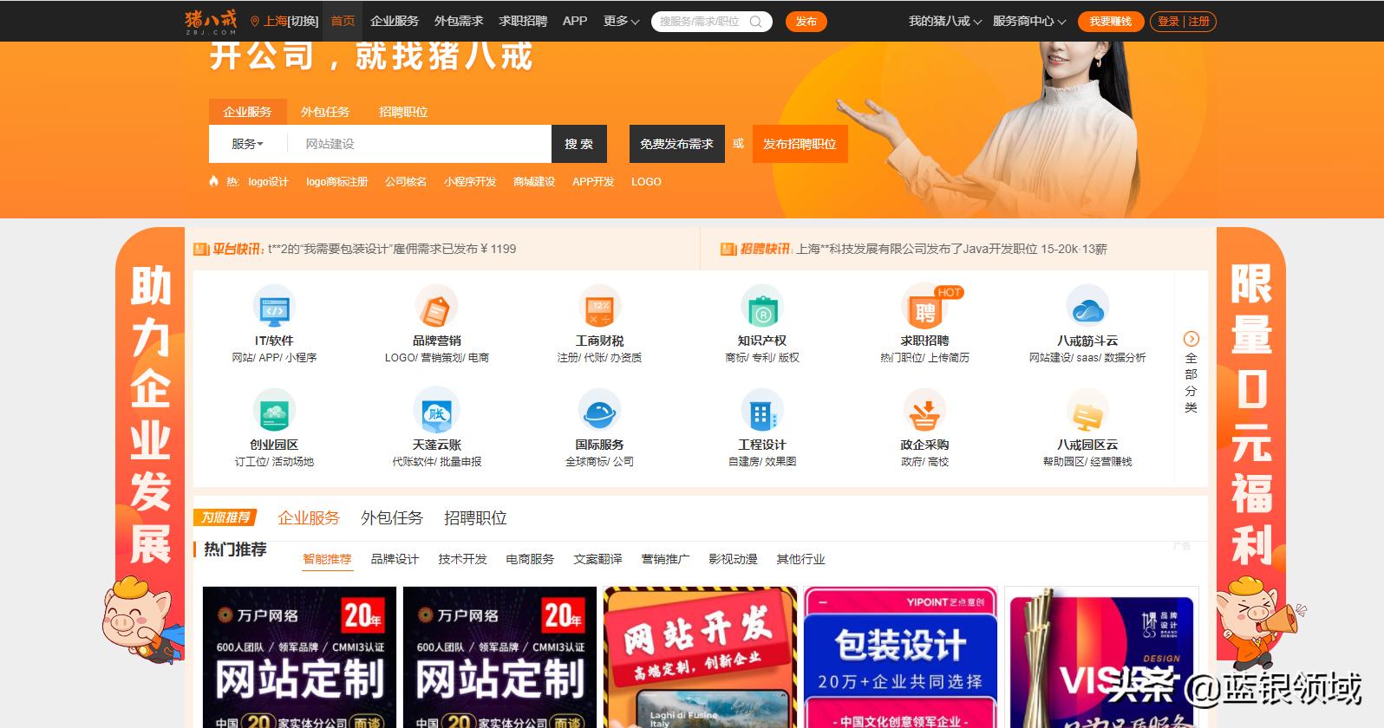Open the 求职招聘 HOT icon
The height and width of the screenshot is (728, 1384).
[924, 307]
